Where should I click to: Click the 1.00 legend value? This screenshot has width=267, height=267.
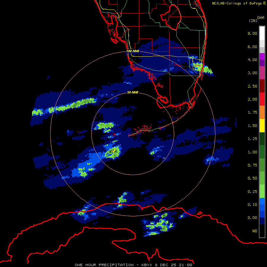click(252, 152)
